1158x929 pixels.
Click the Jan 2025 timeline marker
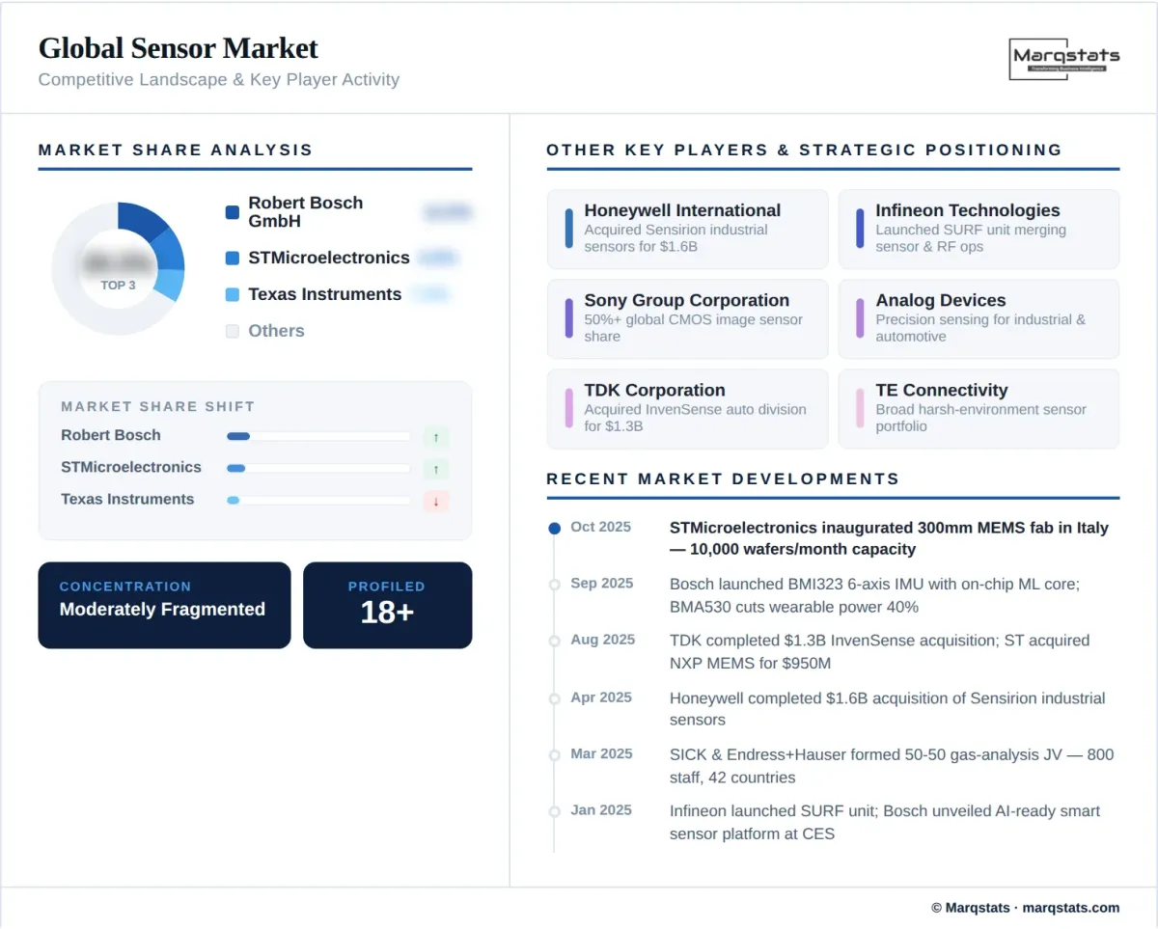pos(554,811)
